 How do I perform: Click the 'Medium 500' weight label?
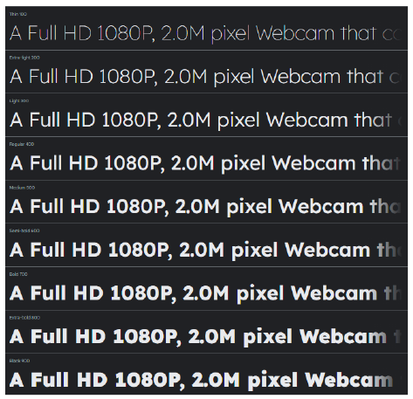click(22, 188)
